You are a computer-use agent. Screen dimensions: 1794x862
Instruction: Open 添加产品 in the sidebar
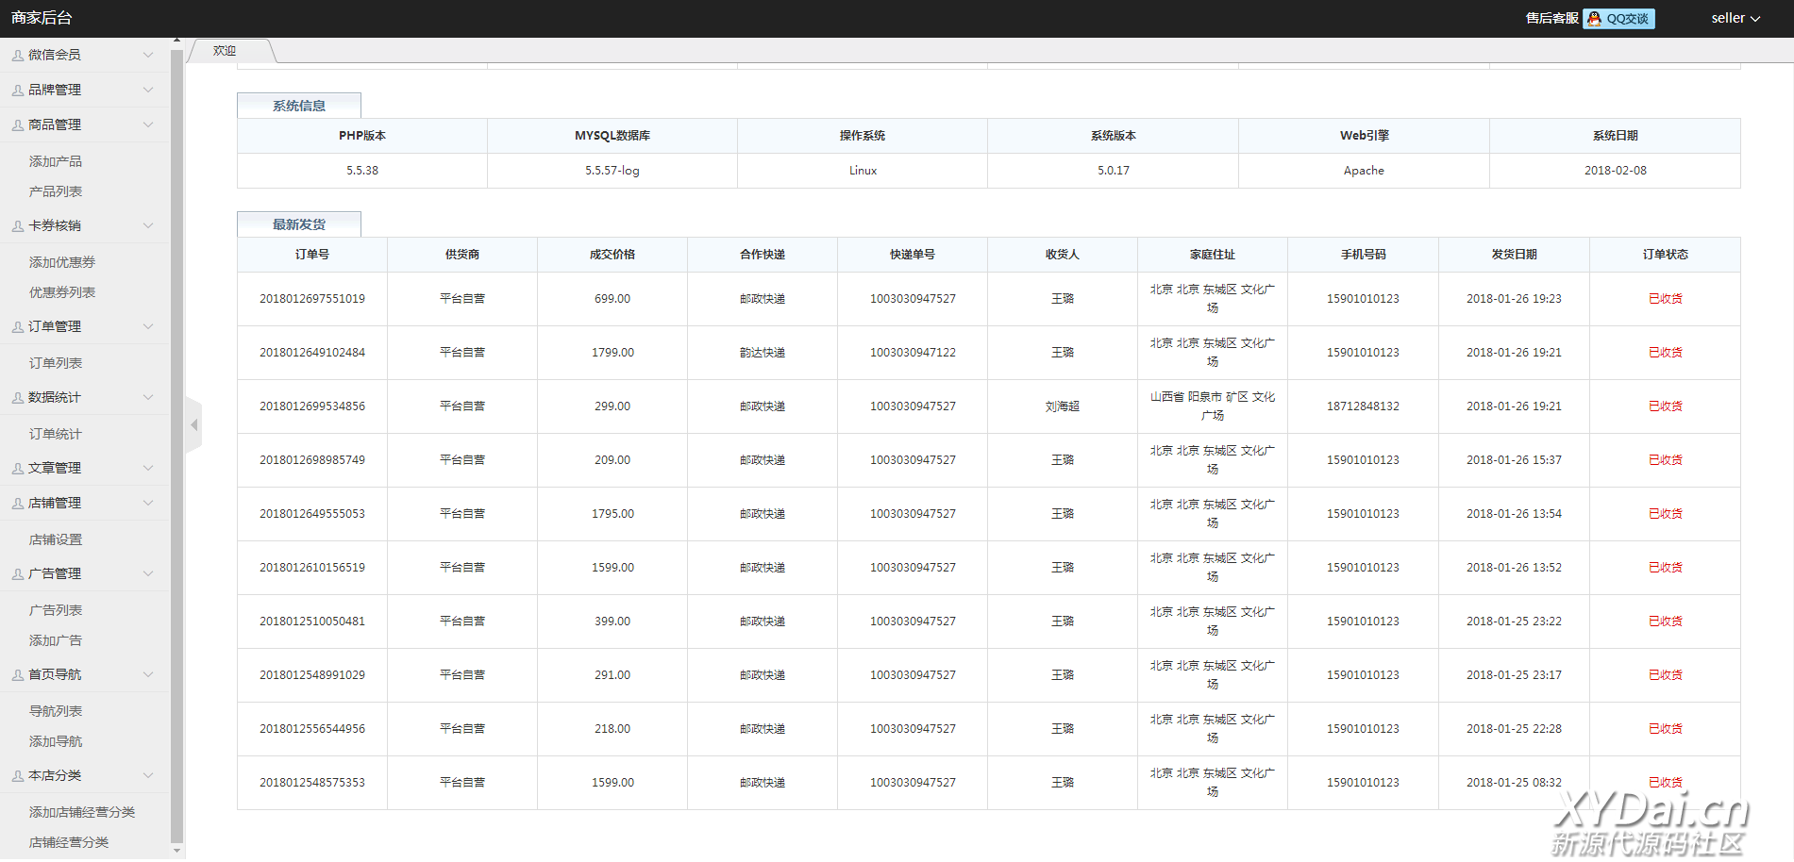click(x=56, y=161)
